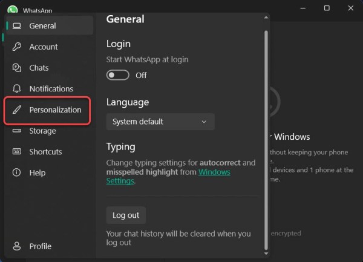Click the settings vertical scrollbar thumb
This screenshot has height=262, width=363.
266,140
